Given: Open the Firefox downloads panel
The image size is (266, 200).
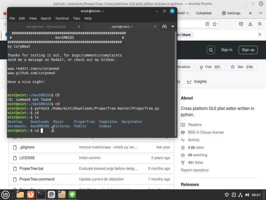Looking at the screenshot, I should 250,24.
